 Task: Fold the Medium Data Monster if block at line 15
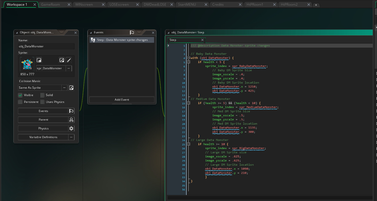point(188,103)
